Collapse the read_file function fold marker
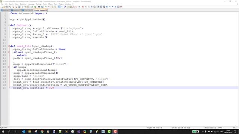The image size is (239, 134). 9,46
